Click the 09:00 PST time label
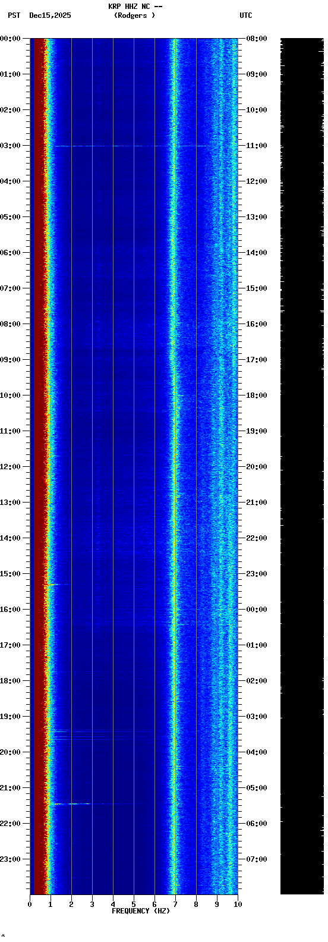 11,360
